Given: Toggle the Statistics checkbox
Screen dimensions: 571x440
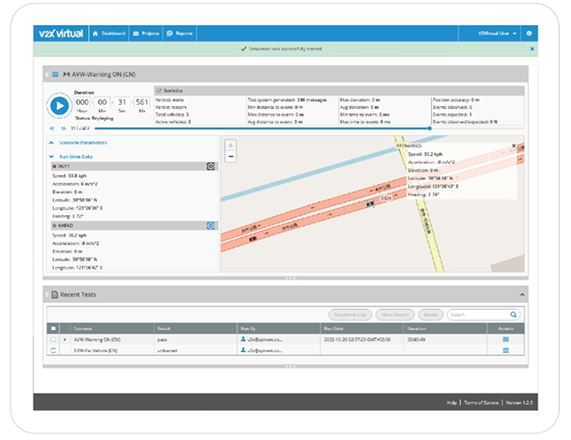Looking at the screenshot, I should pos(158,90).
